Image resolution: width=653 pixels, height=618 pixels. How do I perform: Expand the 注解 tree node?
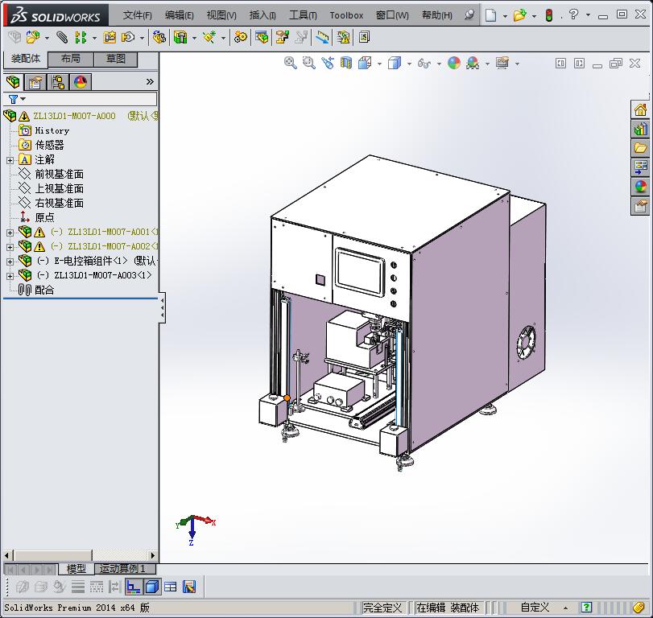click(10, 160)
